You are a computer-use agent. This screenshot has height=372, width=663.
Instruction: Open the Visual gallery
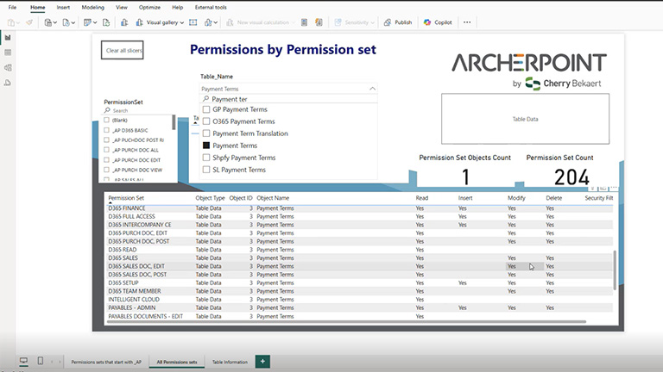pos(159,22)
